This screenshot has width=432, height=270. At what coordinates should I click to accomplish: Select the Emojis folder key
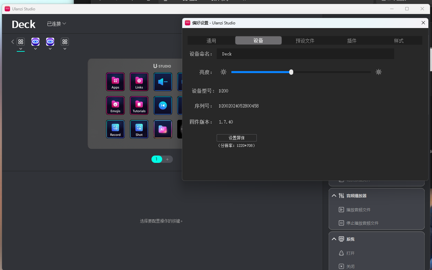[x=115, y=105]
